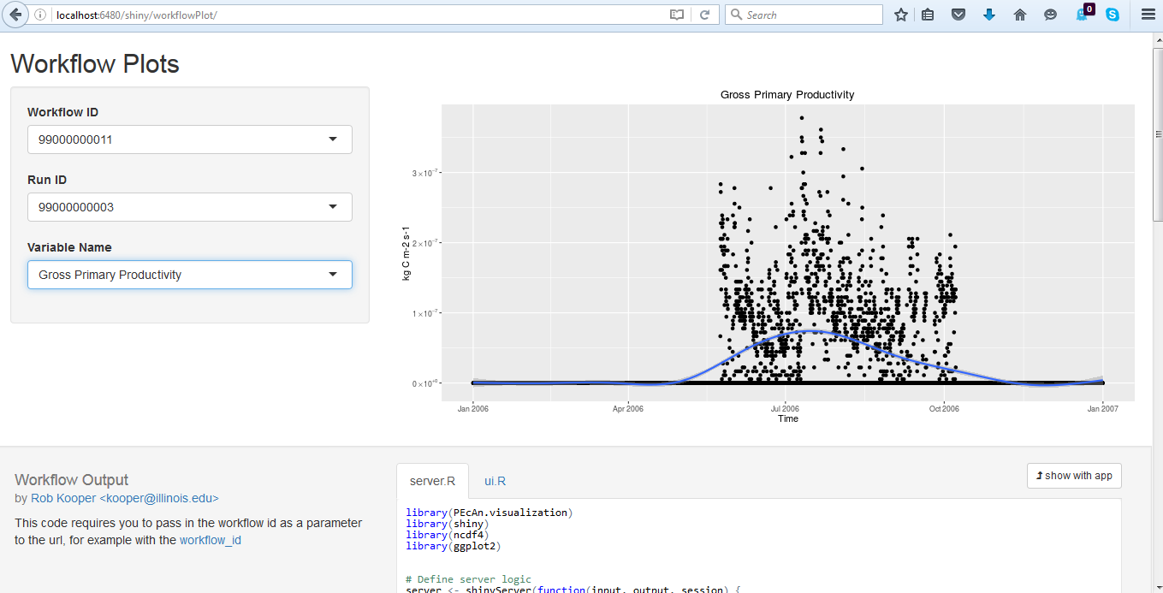Expand the Workflow ID dropdown

189,139
